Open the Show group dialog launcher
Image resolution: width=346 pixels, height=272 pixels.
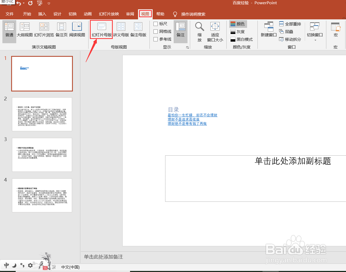(x=187, y=47)
